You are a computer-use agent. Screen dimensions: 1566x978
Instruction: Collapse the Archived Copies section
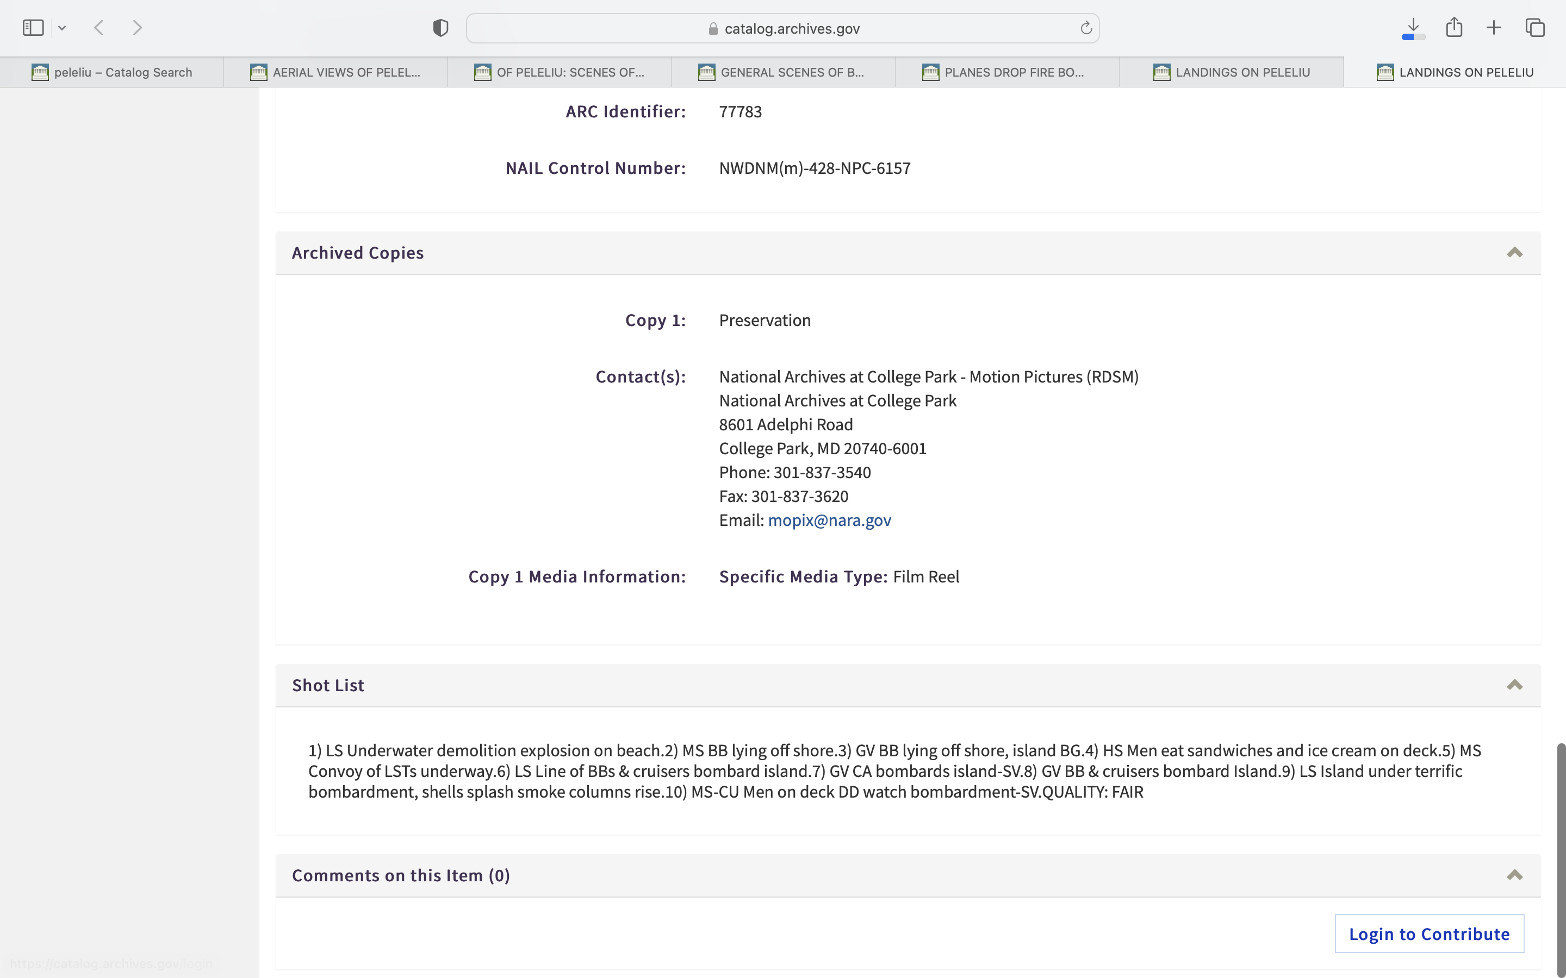click(1514, 253)
